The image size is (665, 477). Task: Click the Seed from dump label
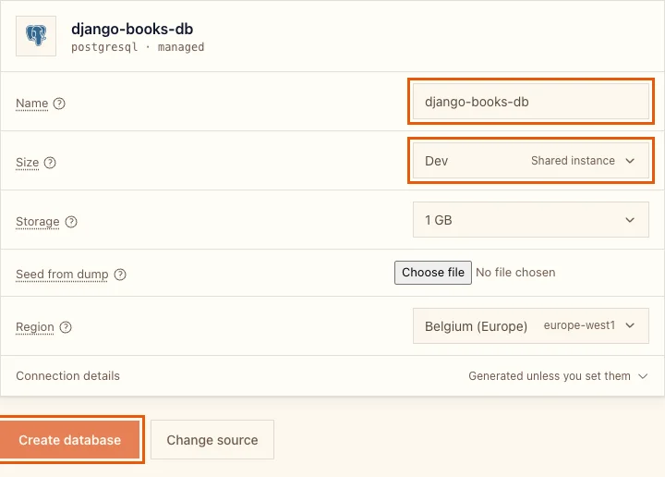pyautogui.click(x=62, y=275)
